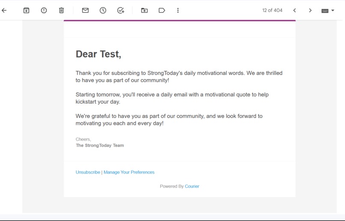This screenshot has width=345, height=221.
Task: Open the Move to folder icon
Action: [x=144, y=10]
